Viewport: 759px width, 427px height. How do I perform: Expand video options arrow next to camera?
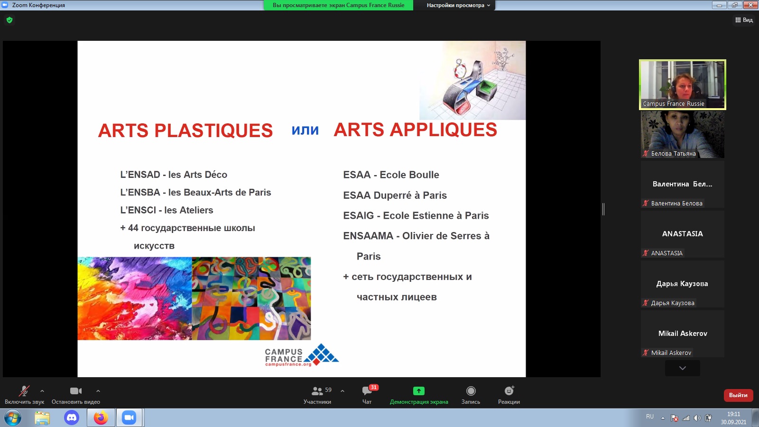tap(98, 391)
